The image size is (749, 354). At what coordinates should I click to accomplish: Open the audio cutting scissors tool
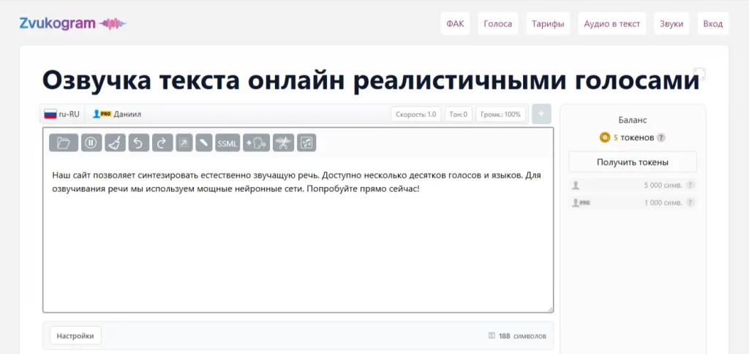[283, 142]
